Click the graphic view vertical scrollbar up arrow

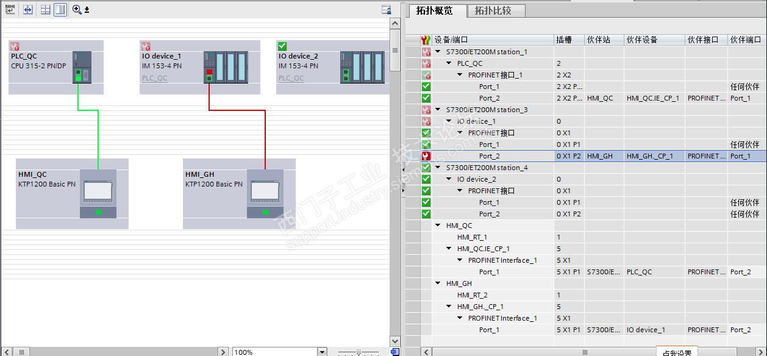394,23
